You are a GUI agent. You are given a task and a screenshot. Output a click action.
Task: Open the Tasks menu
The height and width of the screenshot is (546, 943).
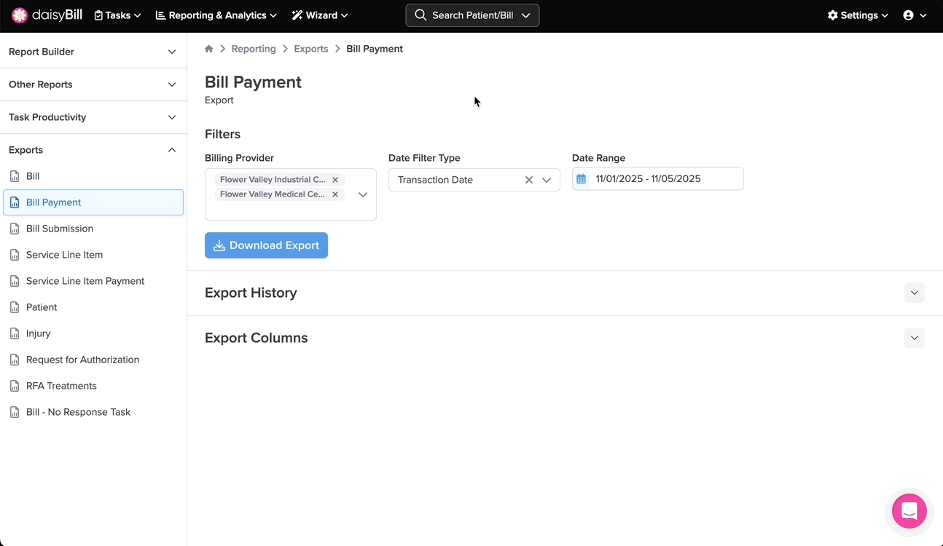(117, 15)
